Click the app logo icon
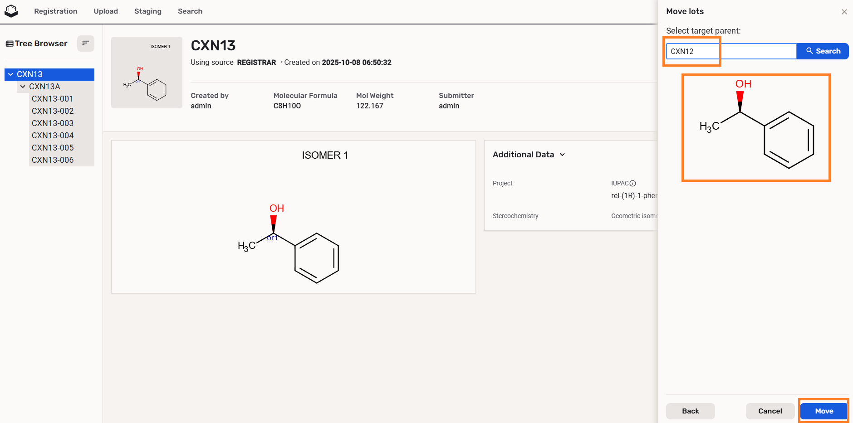This screenshot has width=853, height=423. tap(11, 11)
